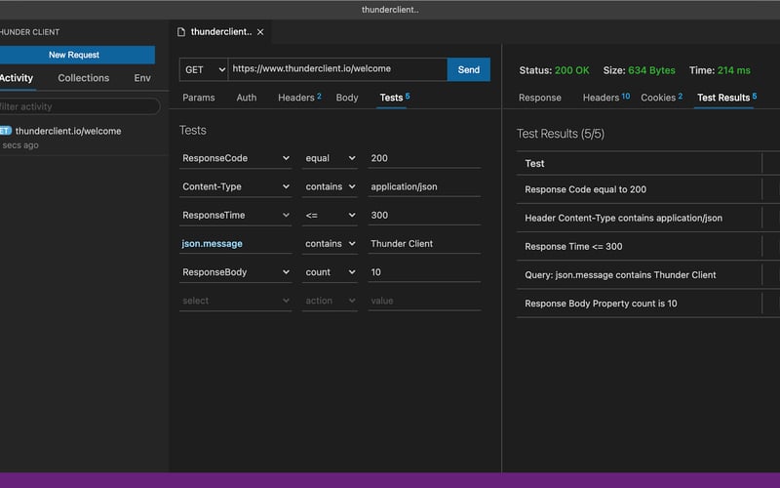Edit the 200 test value field
Viewport: 780px width, 488px height.
point(424,158)
